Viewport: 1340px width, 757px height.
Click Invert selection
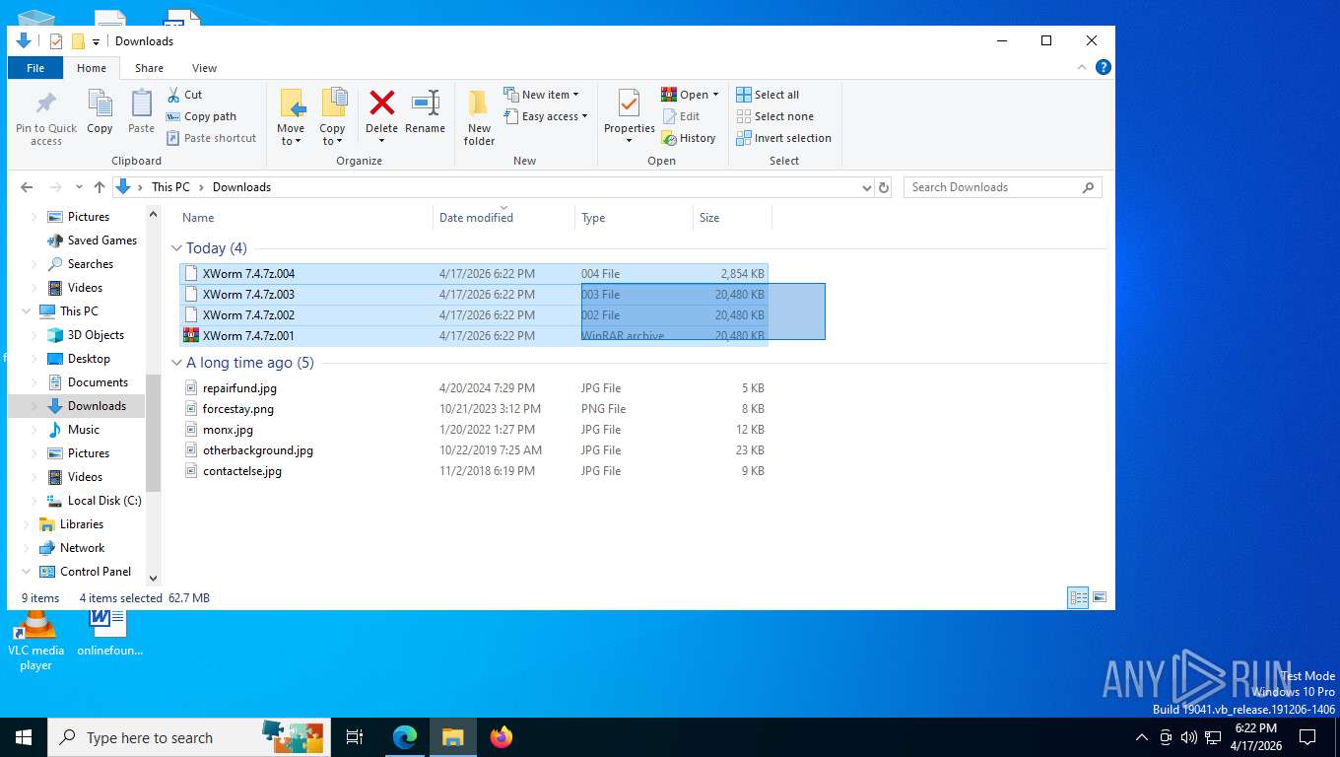tap(784, 138)
